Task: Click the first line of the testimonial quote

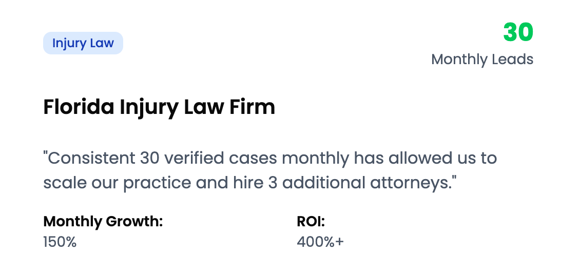Action: [270, 159]
